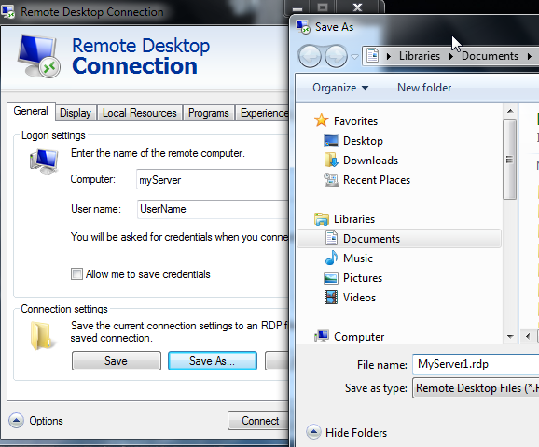Viewport: 539px width, 447px height.
Task: Click the Connect button
Action: coord(258,420)
